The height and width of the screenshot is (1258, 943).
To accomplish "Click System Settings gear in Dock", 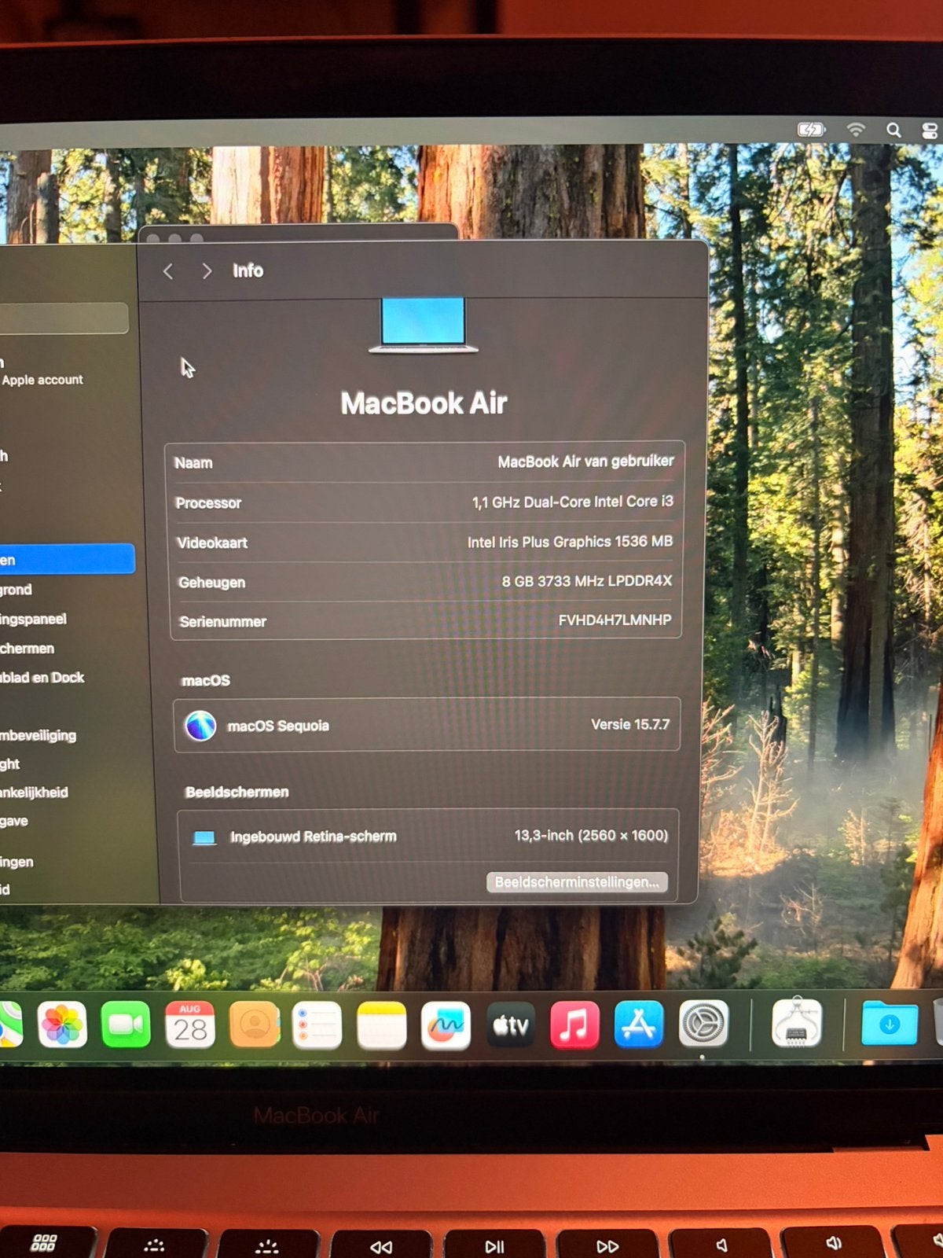I will coord(703,1024).
